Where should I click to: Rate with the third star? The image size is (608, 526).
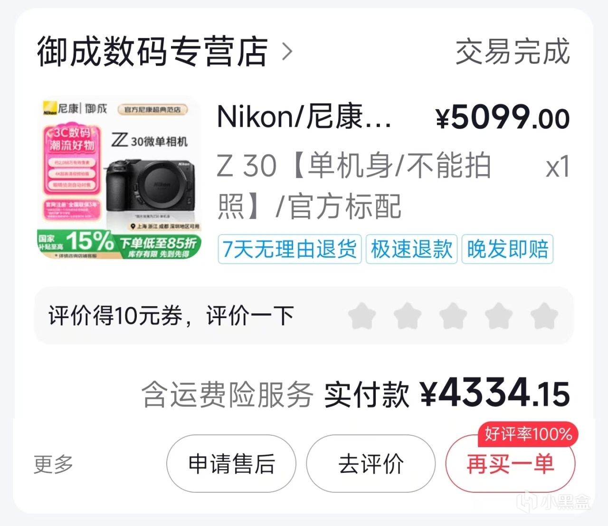(453, 316)
